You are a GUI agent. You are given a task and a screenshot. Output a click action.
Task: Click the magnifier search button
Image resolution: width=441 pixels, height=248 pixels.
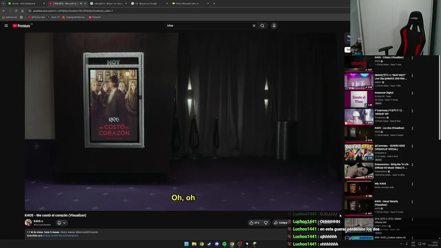pos(262,25)
